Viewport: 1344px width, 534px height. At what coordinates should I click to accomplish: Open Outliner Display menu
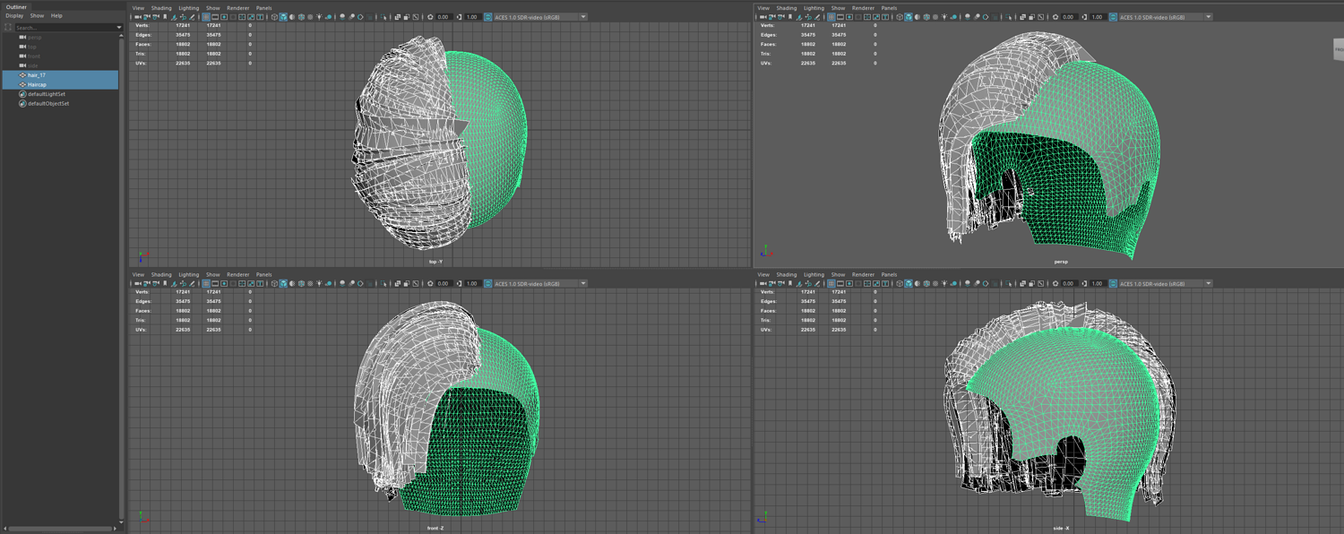[x=14, y=16]
